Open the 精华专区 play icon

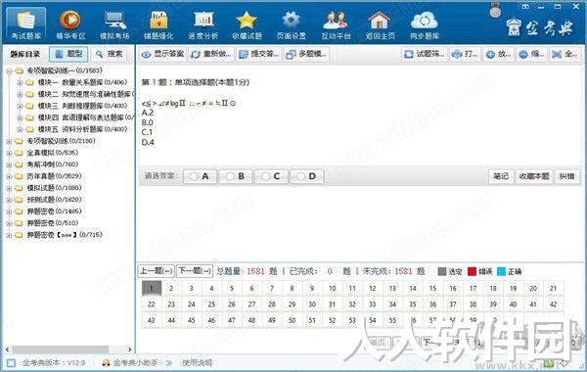[x=70, y=25]
